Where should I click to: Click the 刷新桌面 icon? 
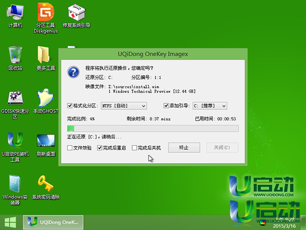46,145
